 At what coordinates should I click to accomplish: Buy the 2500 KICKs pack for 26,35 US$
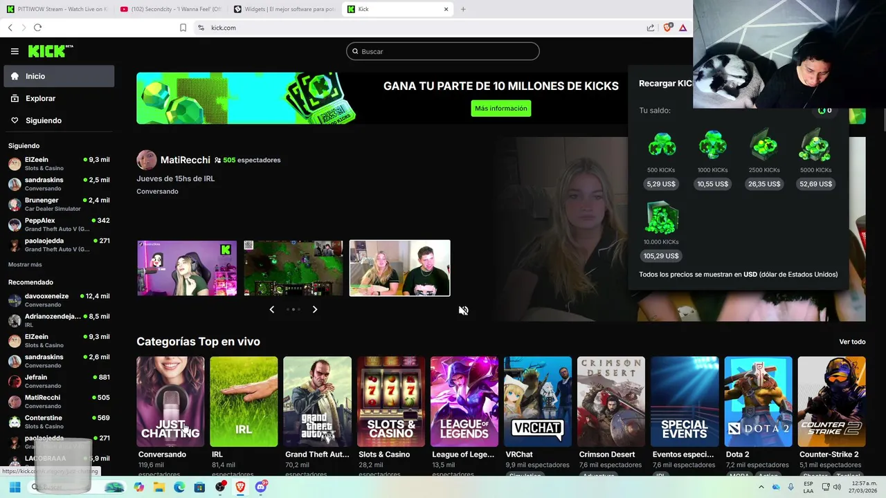tap(764, 184)
